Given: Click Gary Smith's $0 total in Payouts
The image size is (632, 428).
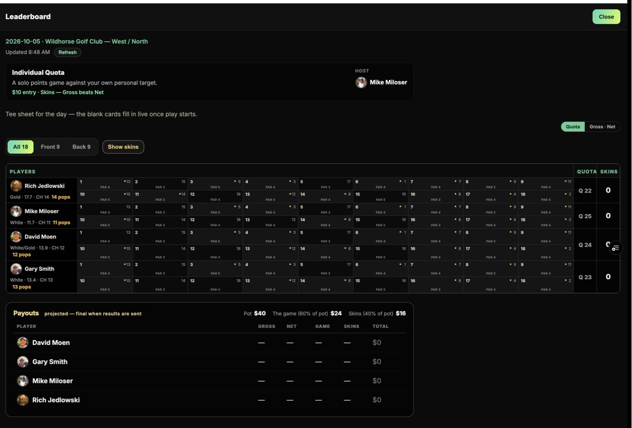Looking at the screenshot, I should click(x=377, y=362).
